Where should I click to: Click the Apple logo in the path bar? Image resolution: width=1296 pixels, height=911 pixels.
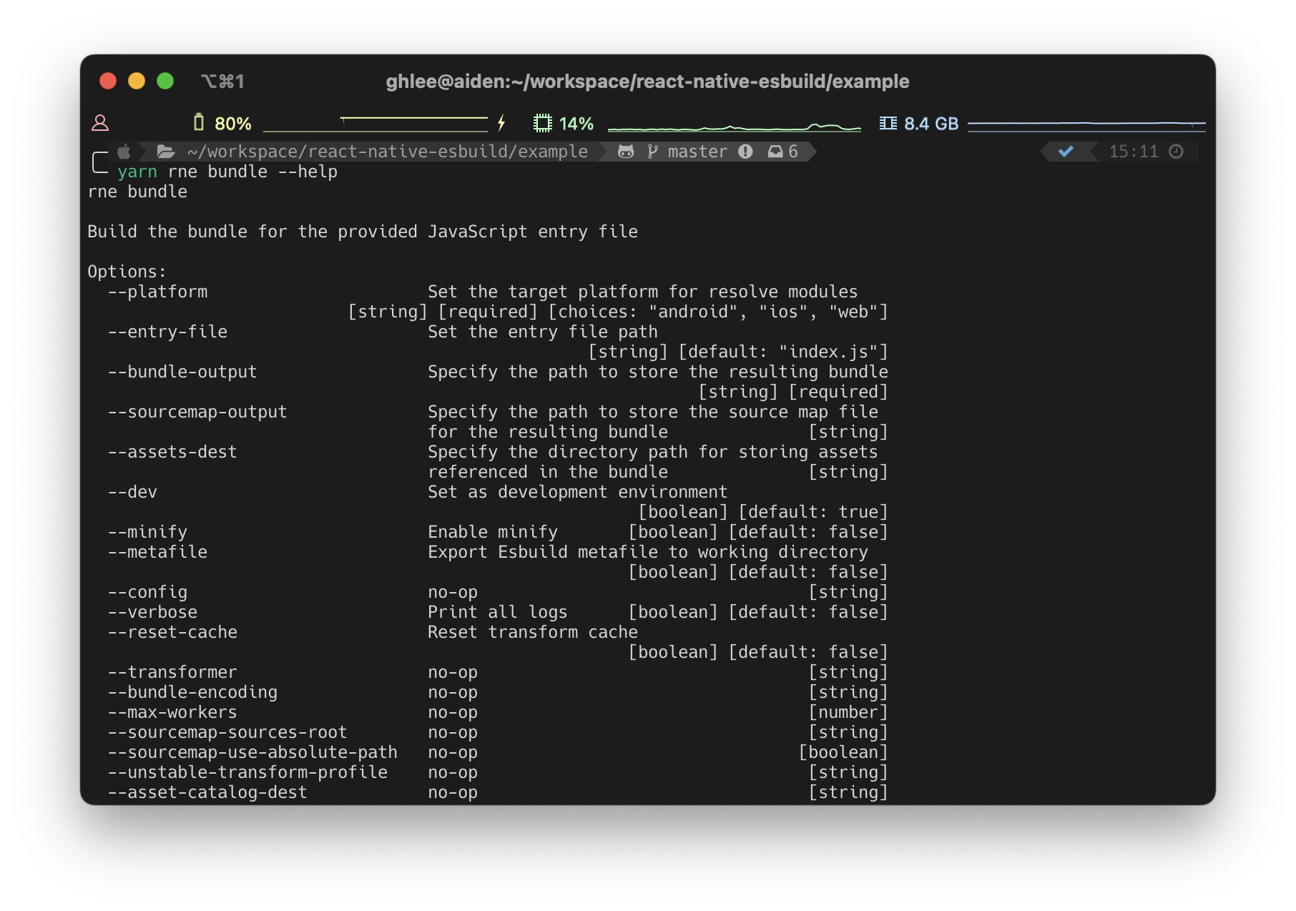coord(123,151)
